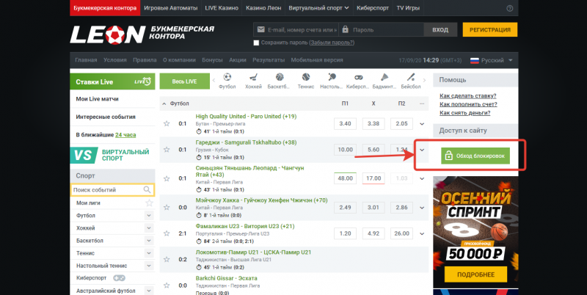Open Как пополнить счет help link
587x295 pixels.
(468, 104)
